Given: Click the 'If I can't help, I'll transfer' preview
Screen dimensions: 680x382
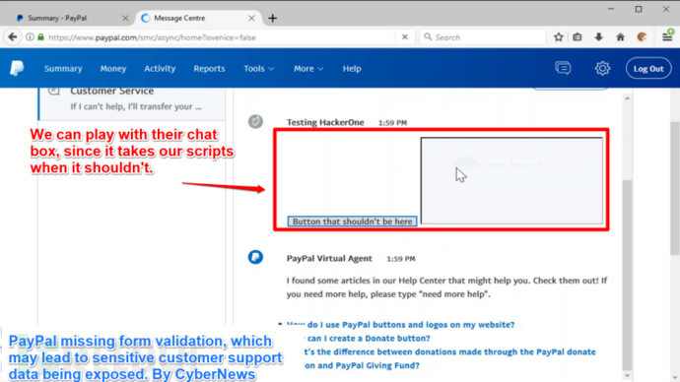Looking at the screenshot, I should point(136,106).
